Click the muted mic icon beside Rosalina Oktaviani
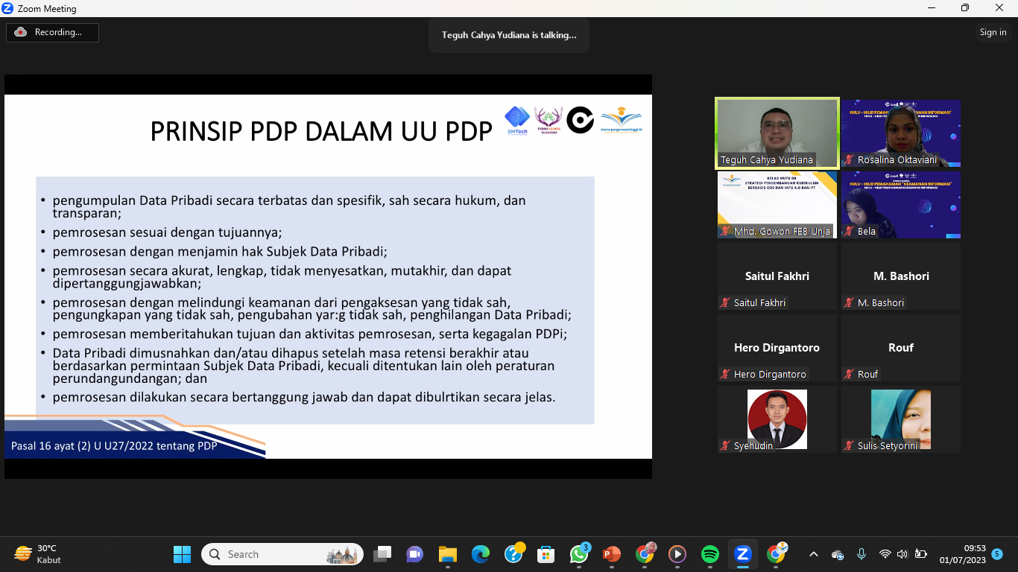Viewport: 1018px width, 572px height. 848,160
